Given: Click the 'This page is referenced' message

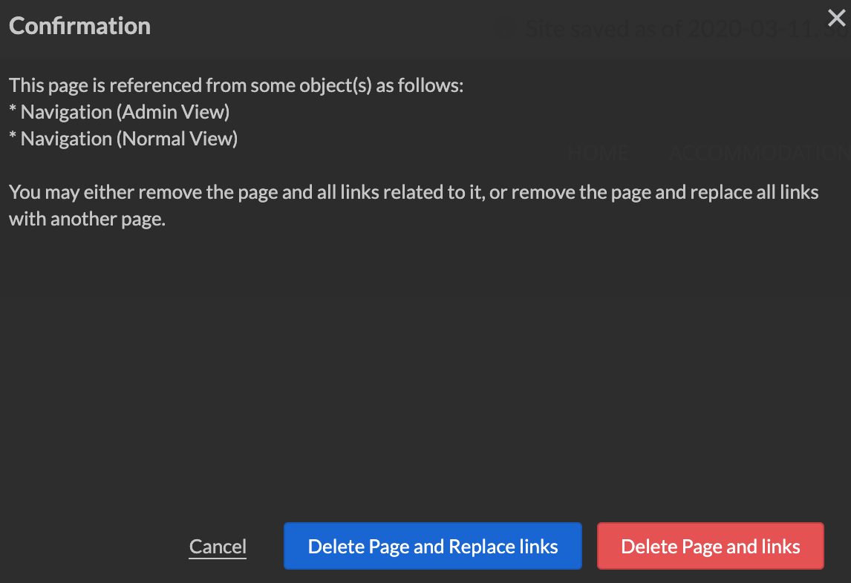Looking at the screenshot, I should pyautogui.click(x=236, y=85).
